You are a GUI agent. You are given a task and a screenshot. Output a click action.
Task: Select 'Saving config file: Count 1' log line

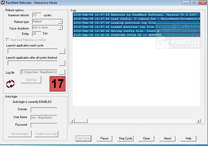[136, 31]
